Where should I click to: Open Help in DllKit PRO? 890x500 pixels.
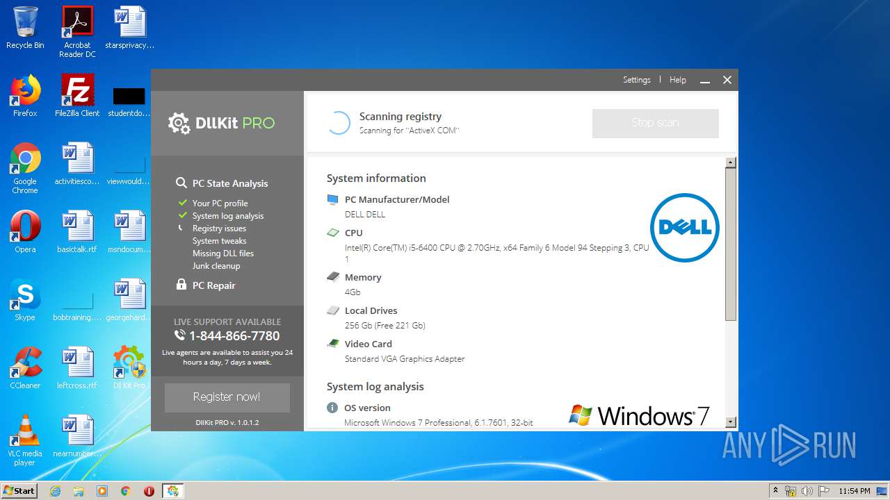coord(678,80)
